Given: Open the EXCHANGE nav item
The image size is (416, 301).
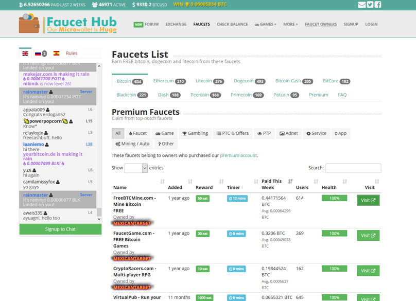Looking at the screenshot, I should 176,24.
